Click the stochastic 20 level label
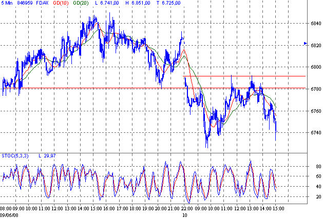 [x=318, y=197]
